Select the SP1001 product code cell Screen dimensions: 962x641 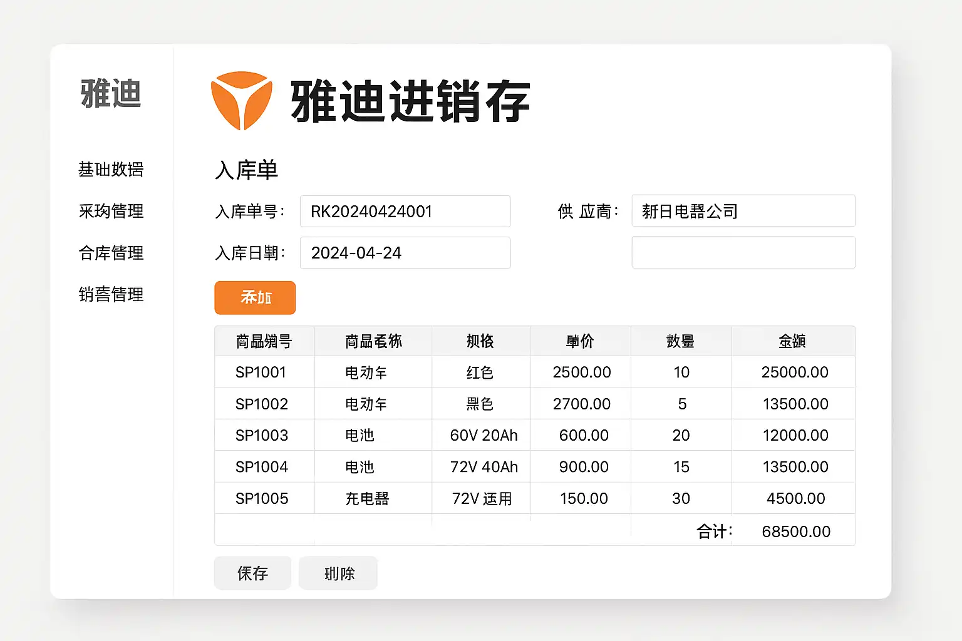[261, 372]
